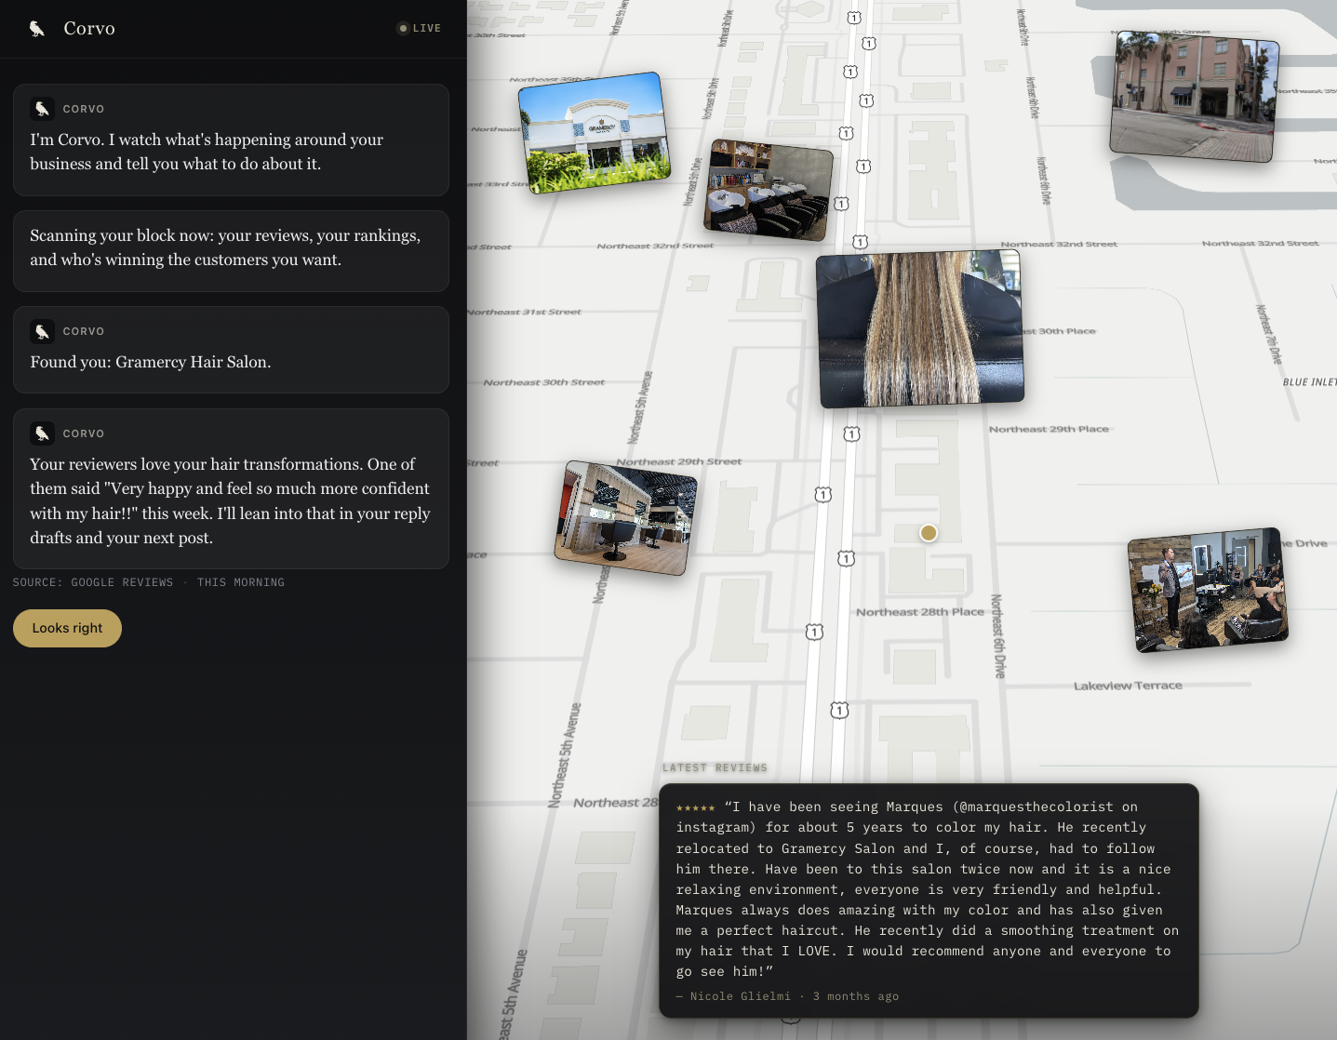Confirm with the Looks right button
Screen dimensions: 1337x1040
click(x=67, y=628)
